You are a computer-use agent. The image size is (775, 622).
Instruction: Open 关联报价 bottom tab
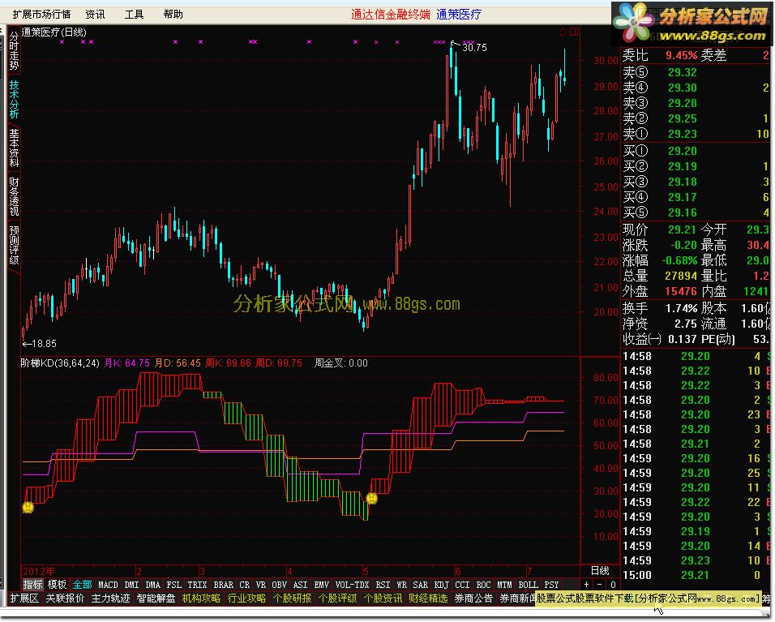click(65, 598)
